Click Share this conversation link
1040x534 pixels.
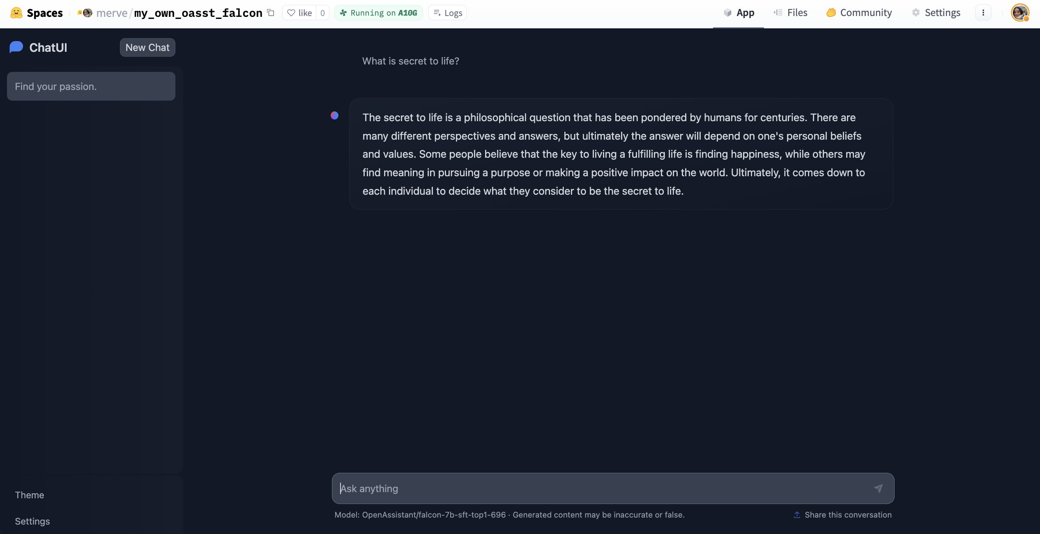[843, 515]
